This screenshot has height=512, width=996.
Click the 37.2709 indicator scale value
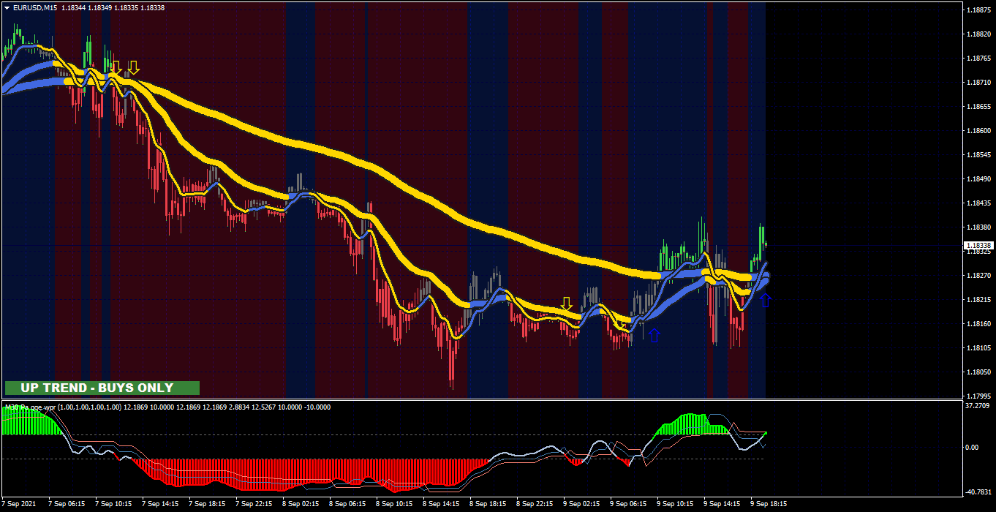[x=978, y=405]
